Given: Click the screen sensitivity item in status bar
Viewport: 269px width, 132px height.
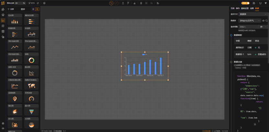Looking at the screenshot, I should [x=58, y=131].
